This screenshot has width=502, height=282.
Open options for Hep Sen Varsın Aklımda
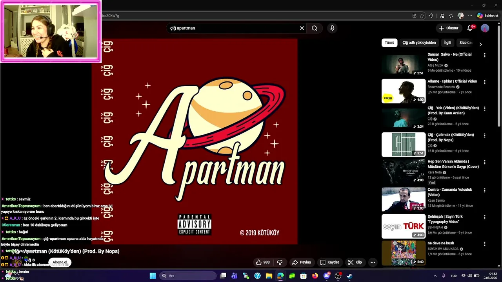point(485,162)
